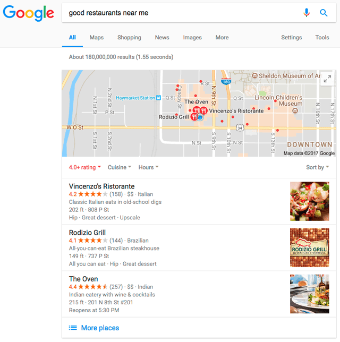Viewport: 340px width, 342px height.
Task: Click the Rodizio Grill logo thumbnail
Action: tap(309, 247)
